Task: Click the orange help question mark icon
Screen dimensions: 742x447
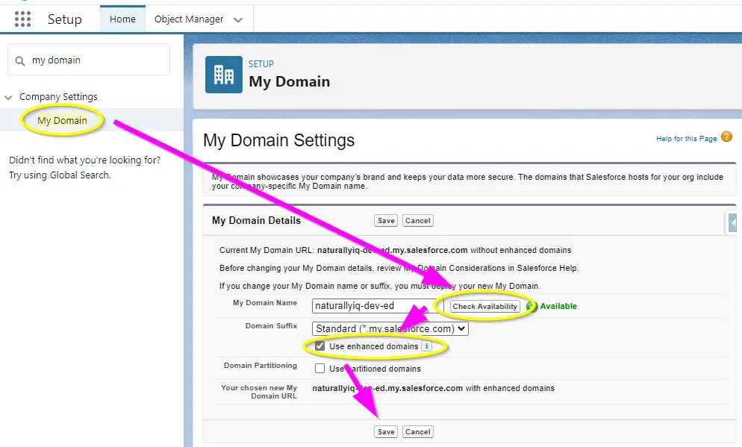Action: (727, 137)
